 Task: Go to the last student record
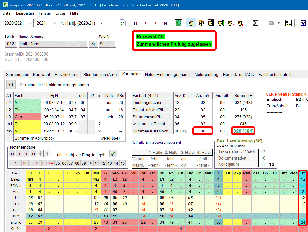pos(165,23)
